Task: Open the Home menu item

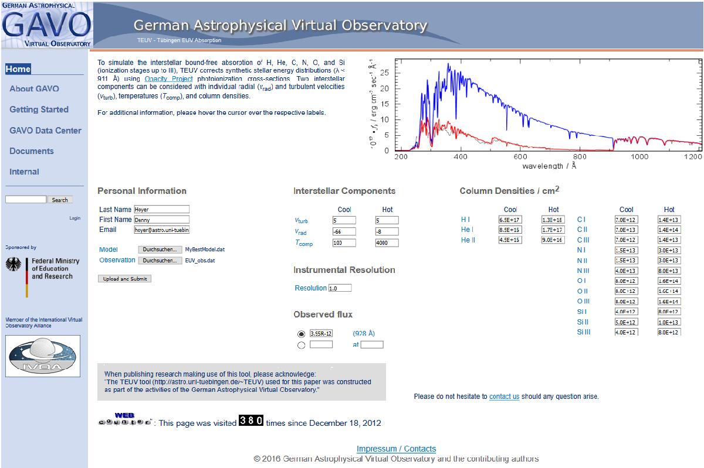Action: click(18, 69)
